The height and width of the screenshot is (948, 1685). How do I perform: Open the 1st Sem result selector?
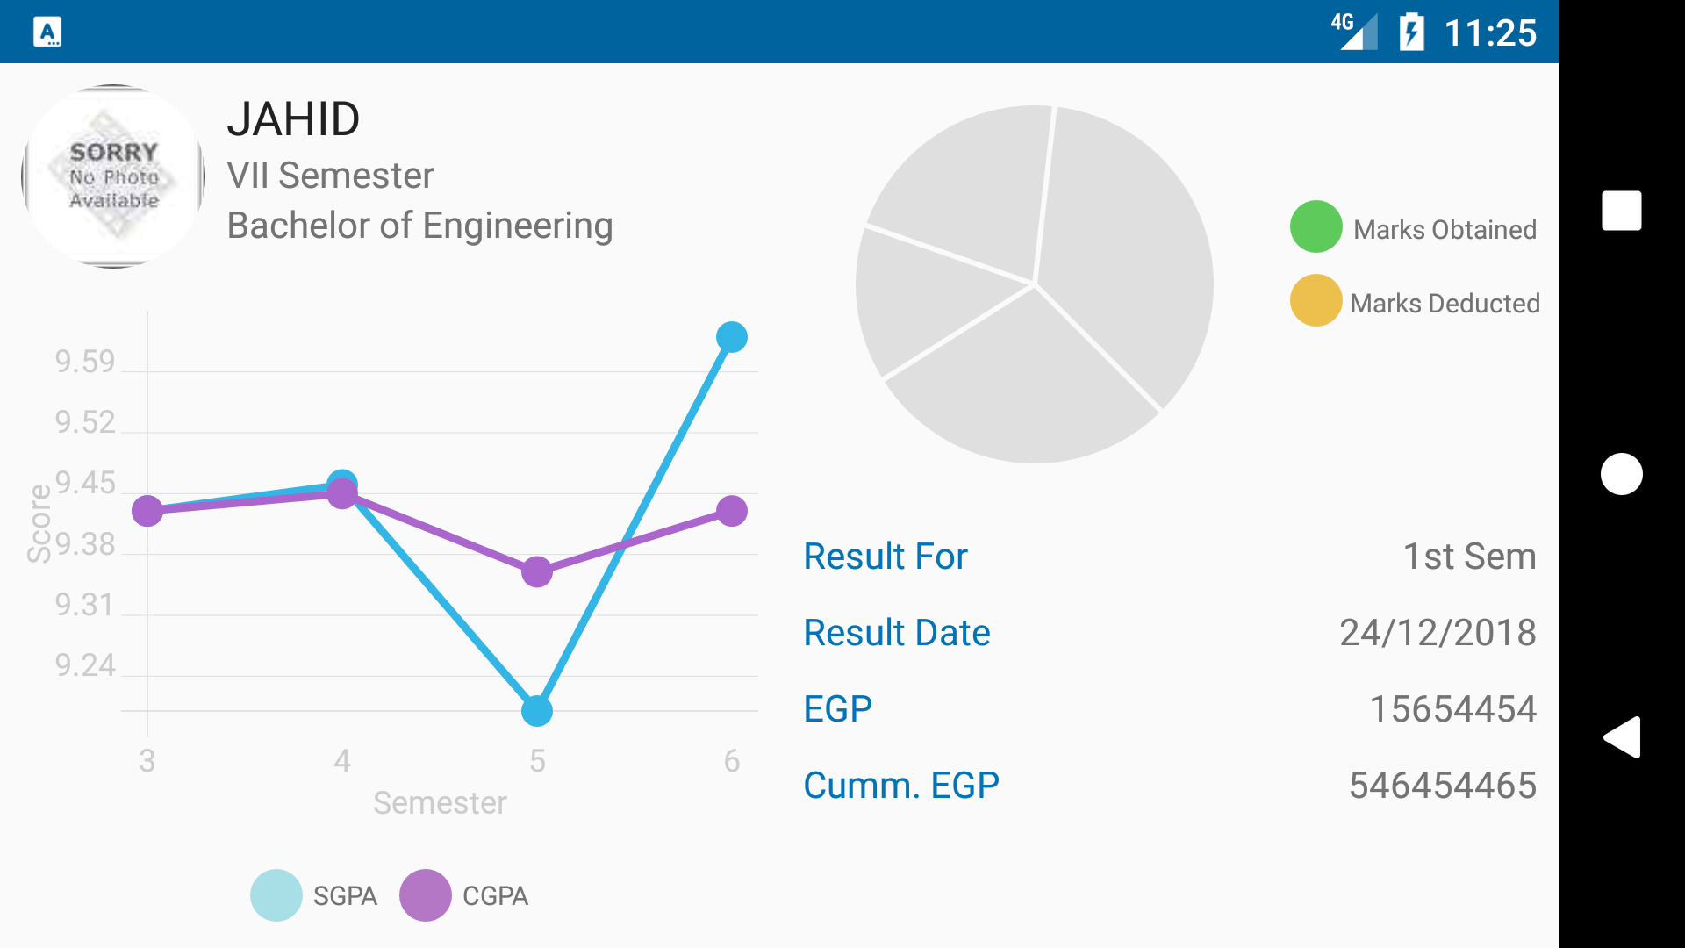(1469, 557)
